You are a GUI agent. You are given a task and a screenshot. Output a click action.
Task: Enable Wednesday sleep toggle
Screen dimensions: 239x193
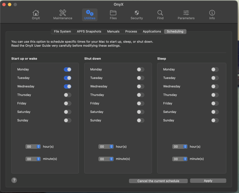click(x=215, y=86)
